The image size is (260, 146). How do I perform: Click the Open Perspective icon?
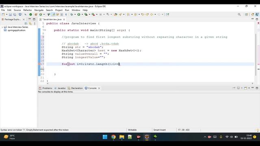click(247, 15)
